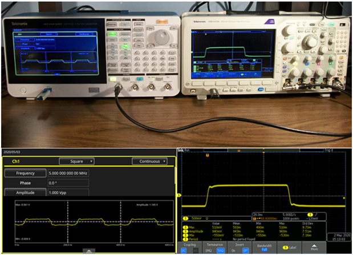Click the Frequency parameter button
This screenshot has height=255, width=353.
[x=25, y=173]
